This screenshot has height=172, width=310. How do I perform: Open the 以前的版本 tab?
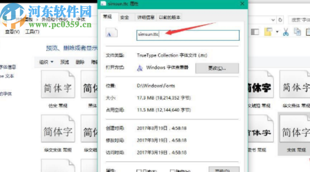[x=170, y=17]
